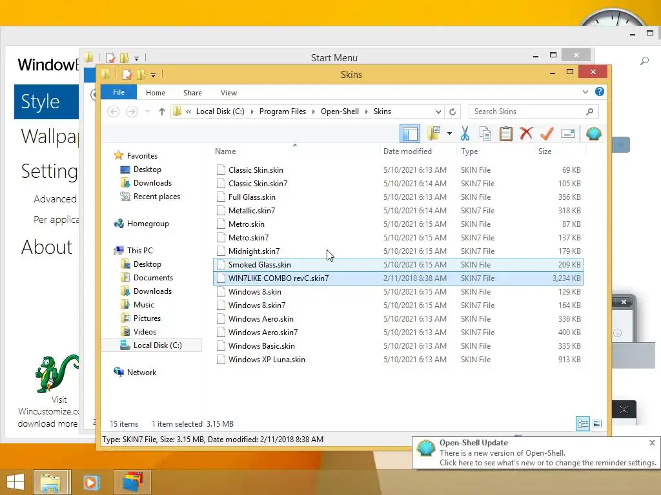
Task: Select Classic Skin.skin file
Action: tap(398, 170)
